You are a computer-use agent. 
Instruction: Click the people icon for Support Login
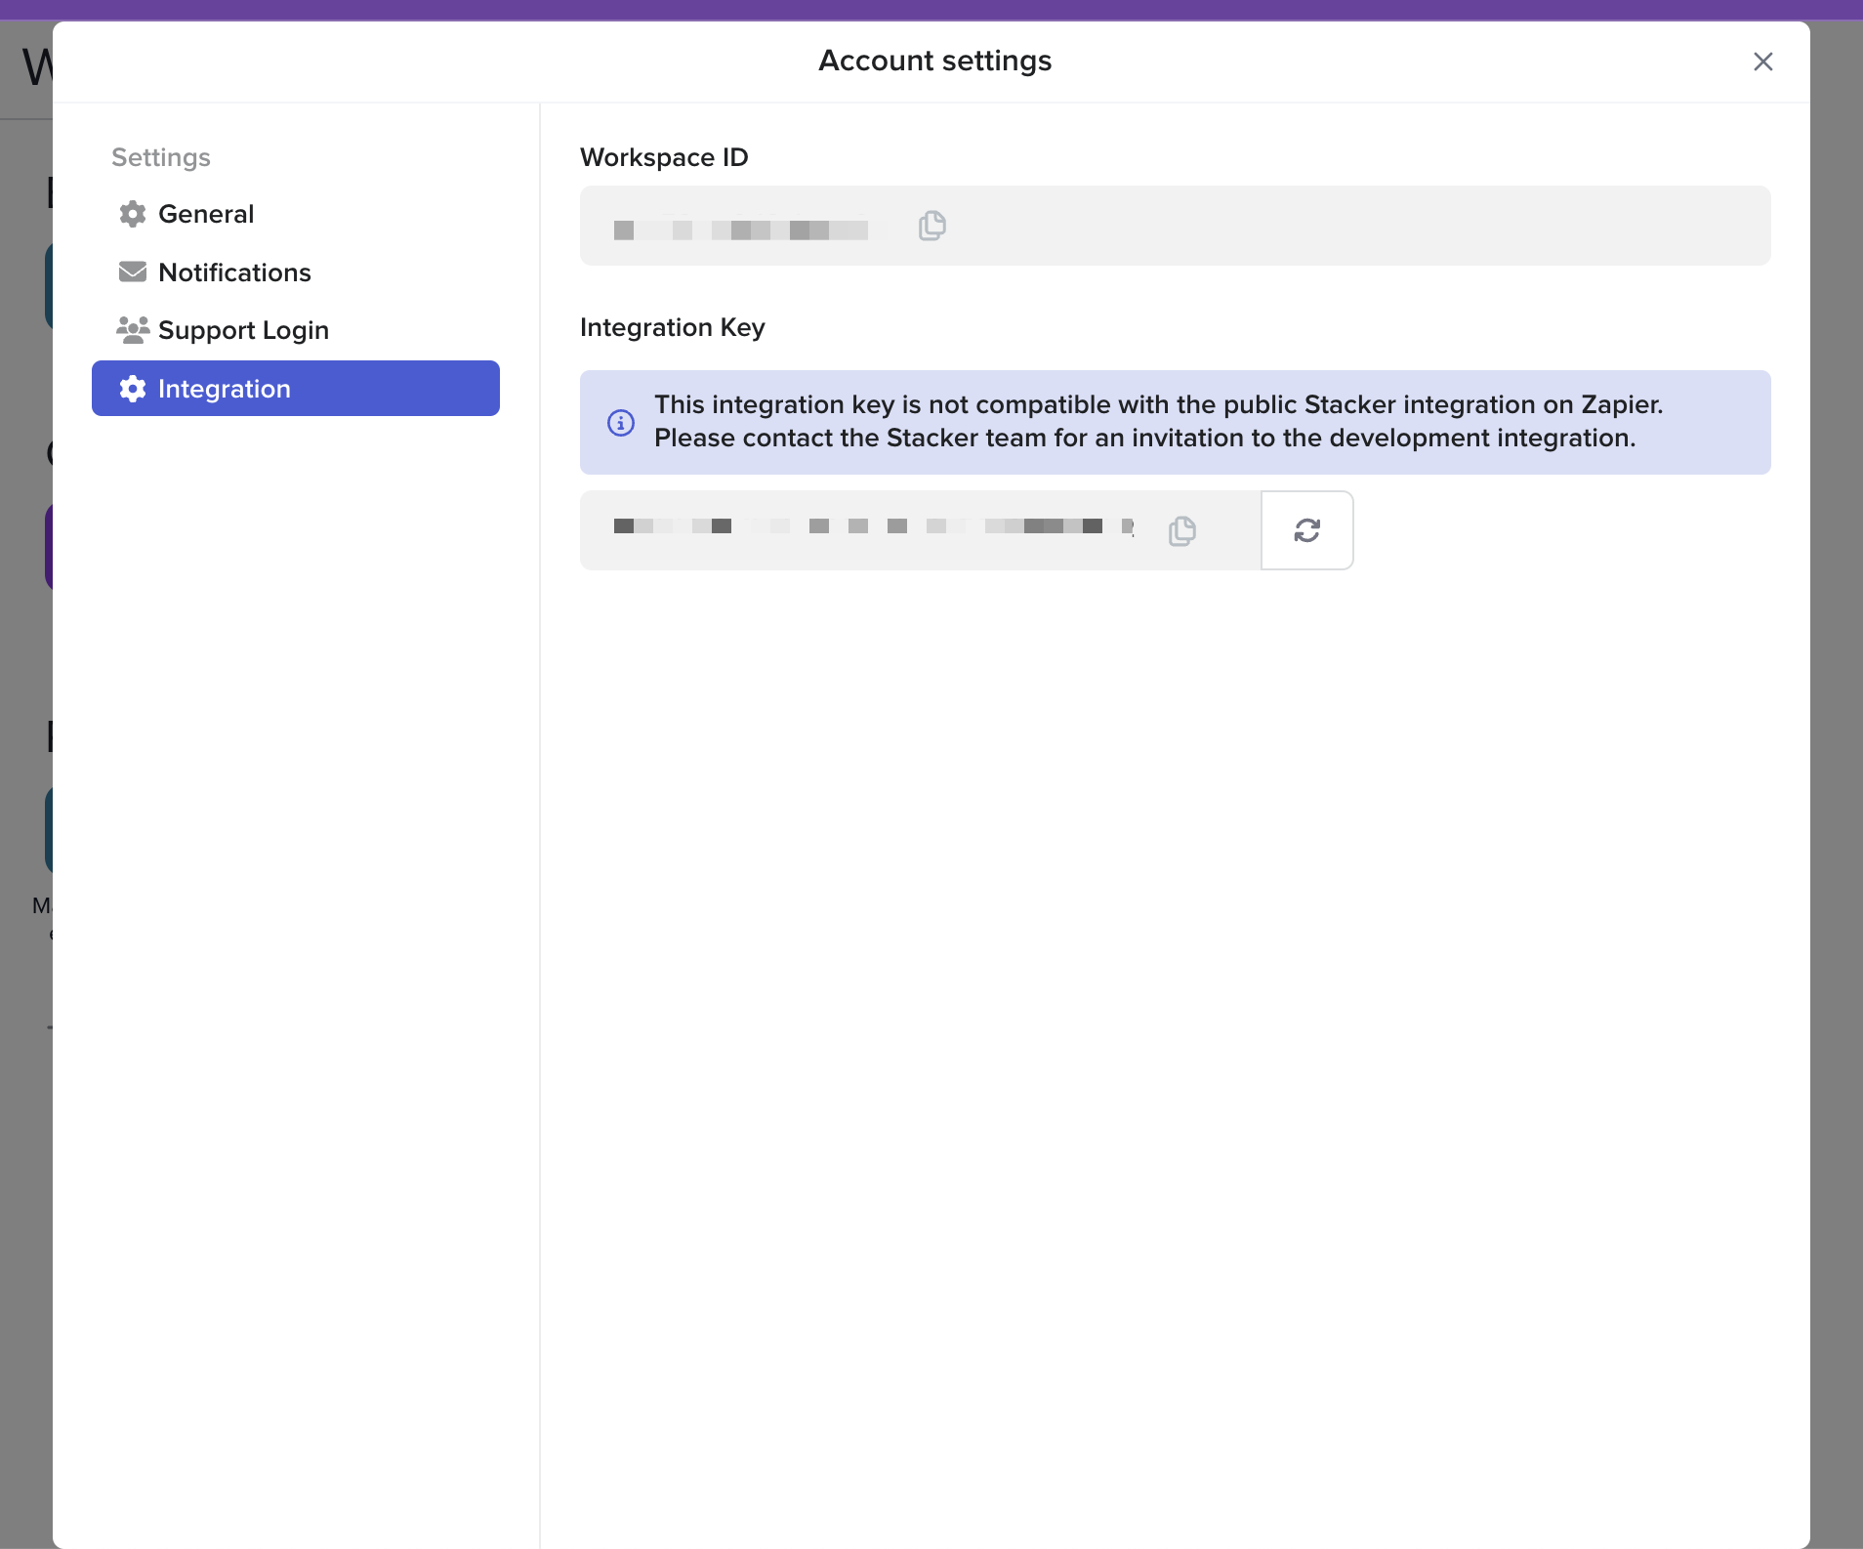133,330
